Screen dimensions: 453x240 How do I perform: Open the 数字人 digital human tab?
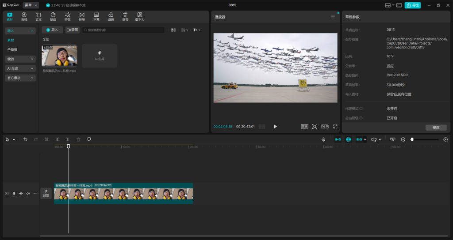point(139,17)
